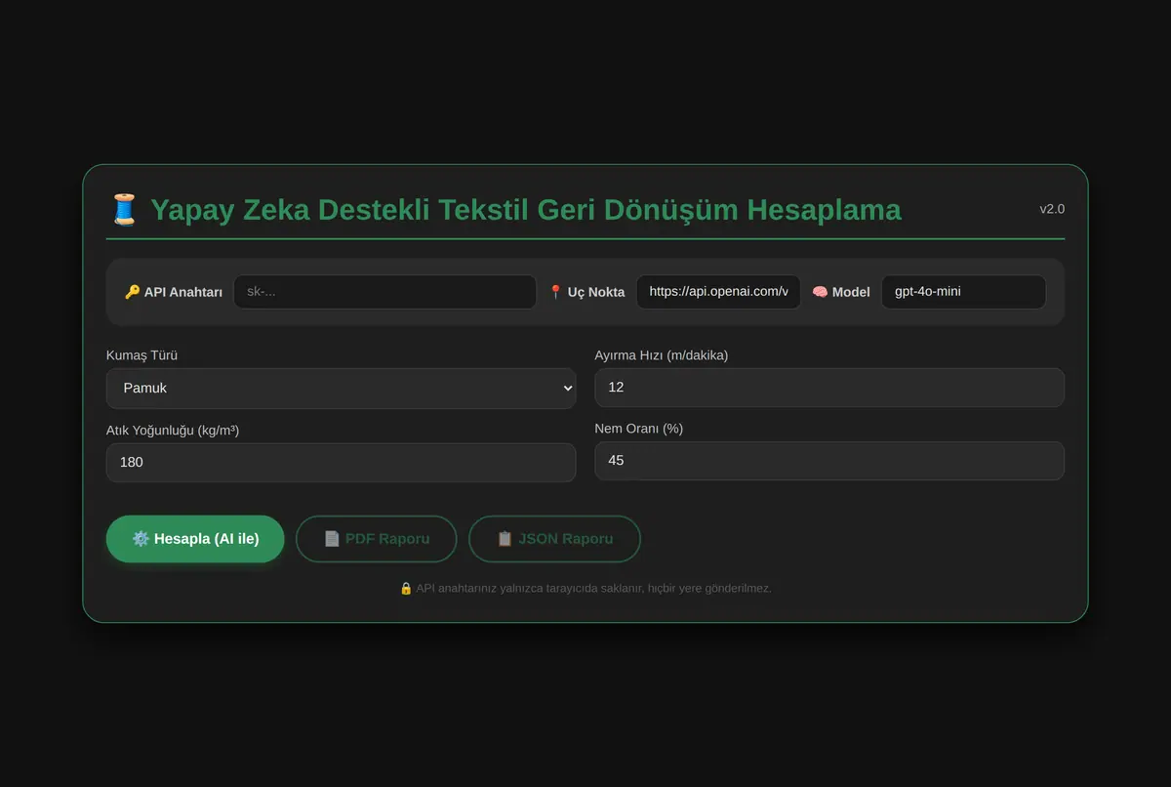Click the pin icon beside Uç Nokta
Image resolution: width=1171 pixels, height=787 pixels.
556,292
